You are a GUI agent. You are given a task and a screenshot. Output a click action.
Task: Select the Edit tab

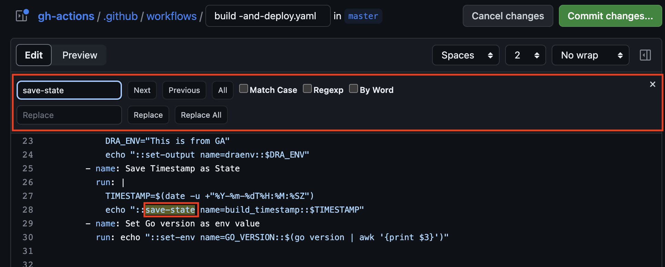tap(34, 55)
